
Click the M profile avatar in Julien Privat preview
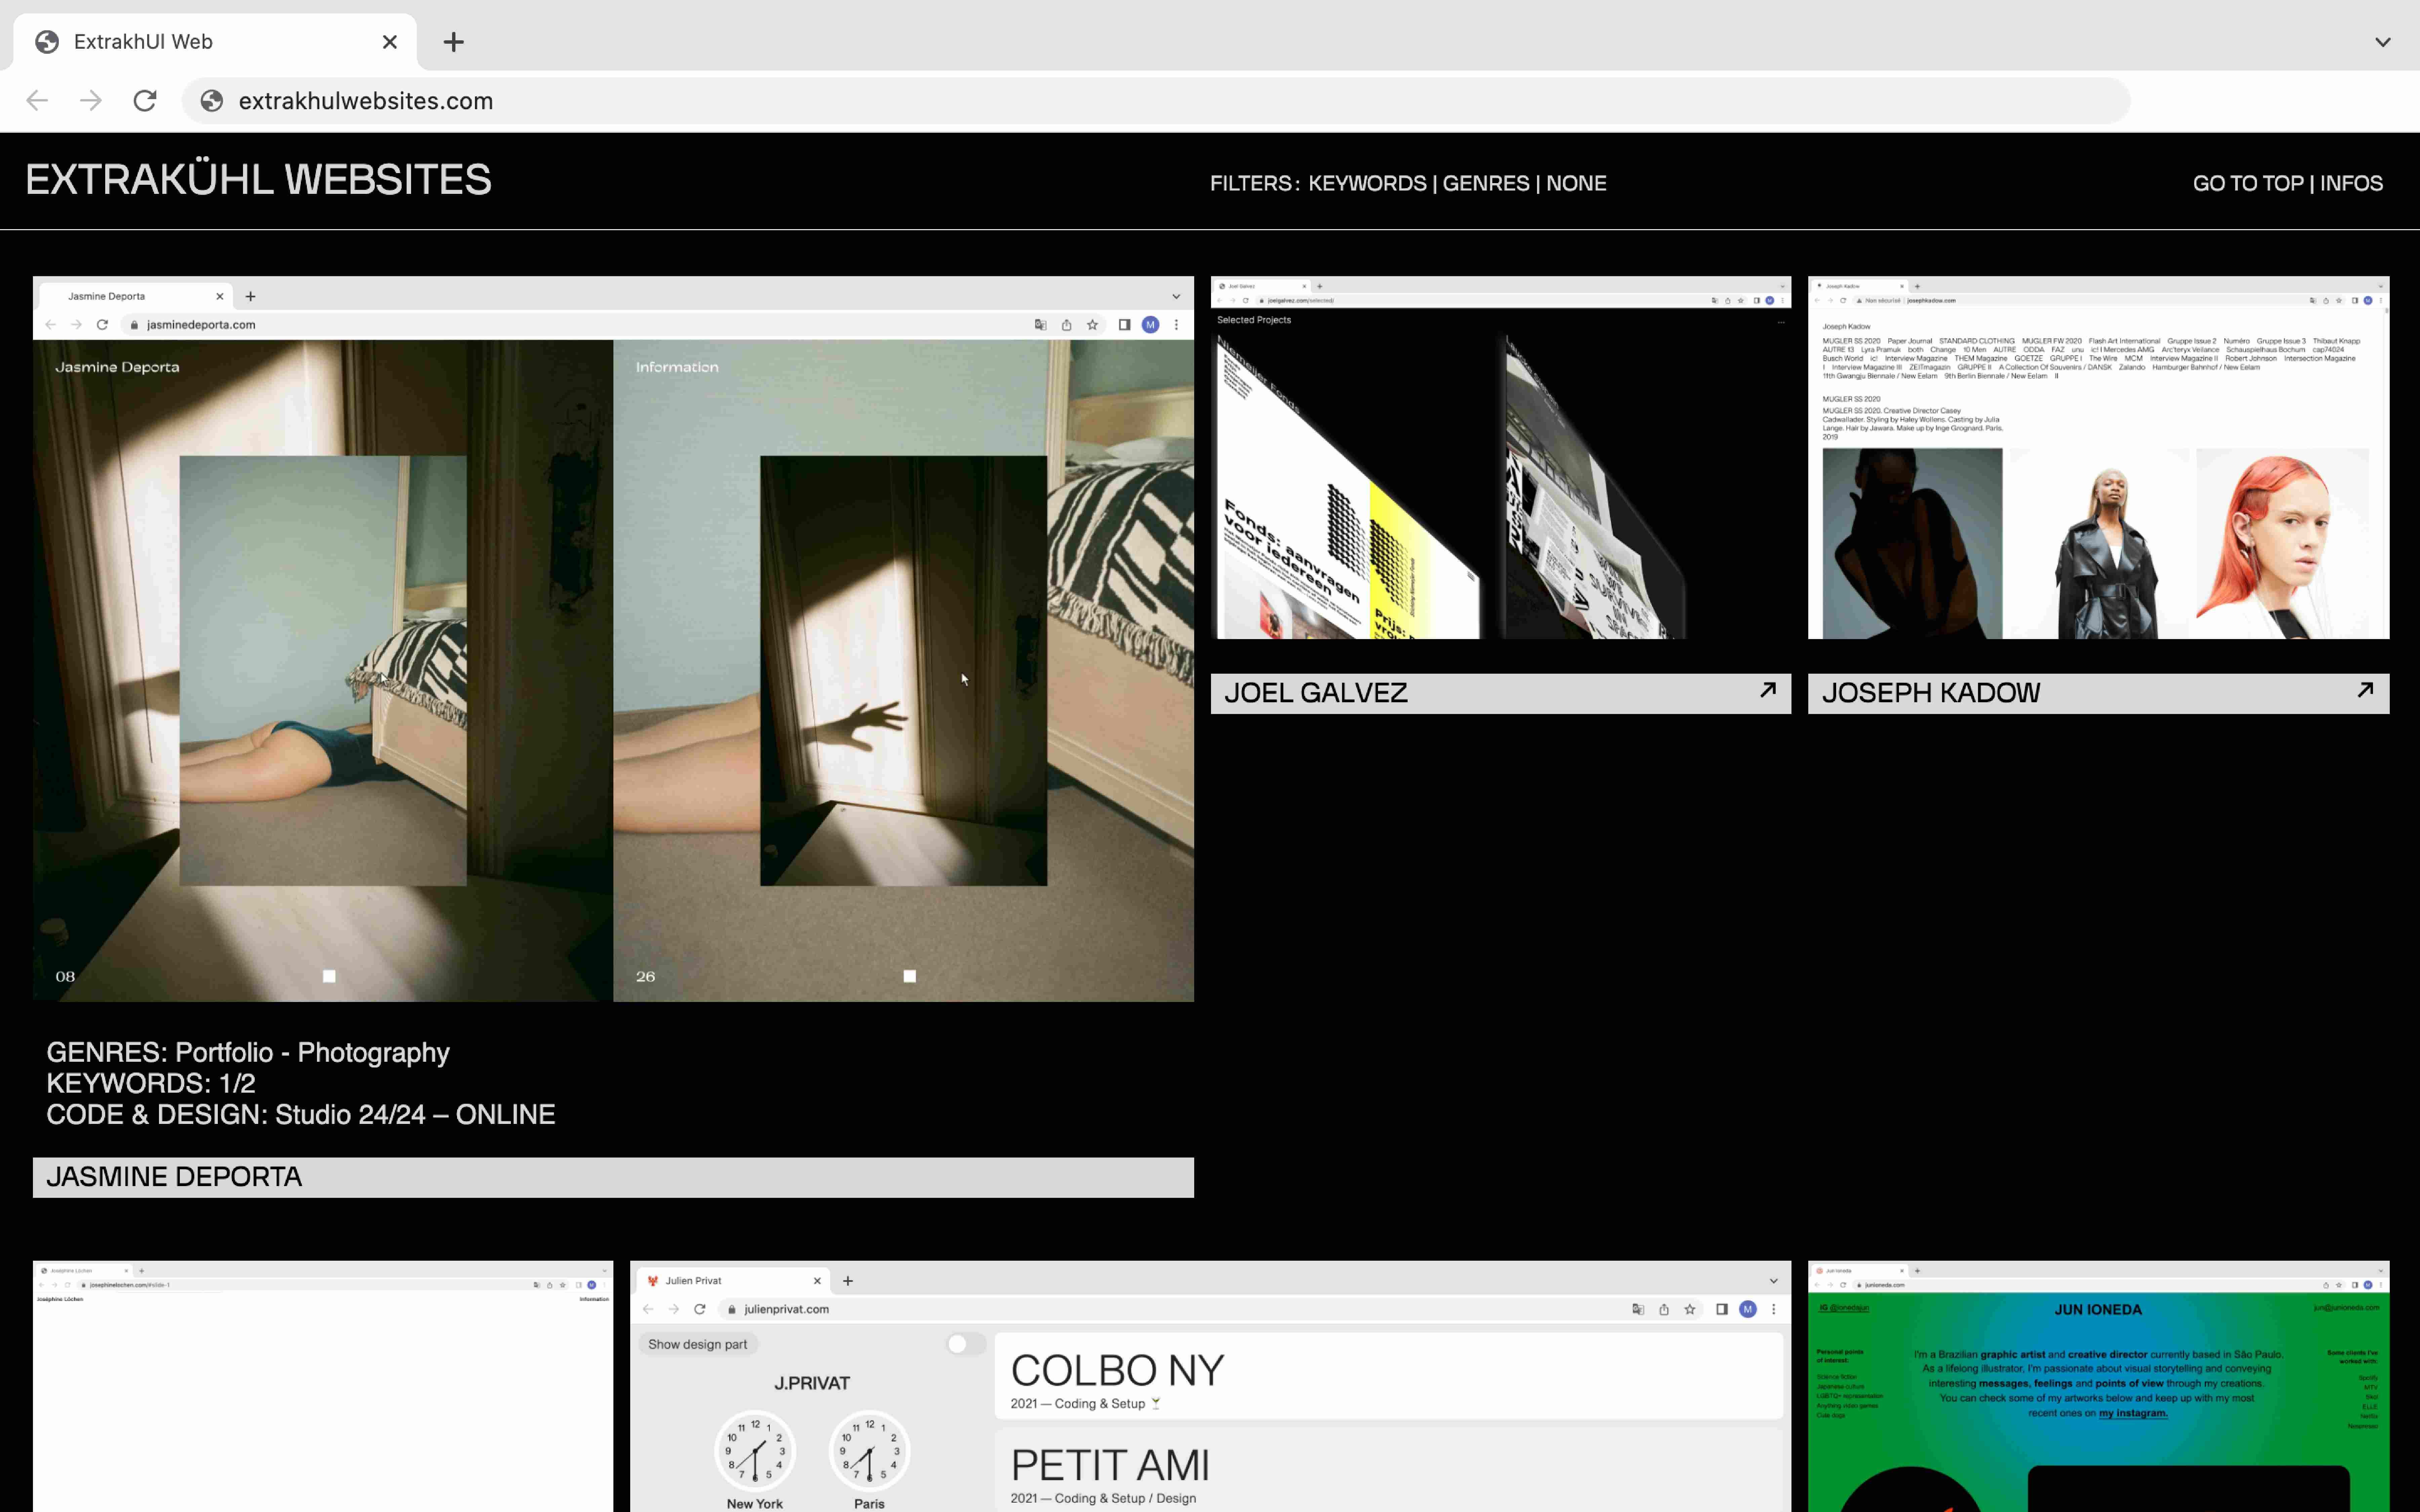[1748, 1309]
